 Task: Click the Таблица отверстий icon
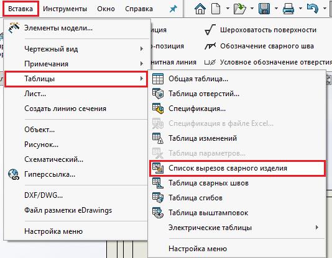158,94
